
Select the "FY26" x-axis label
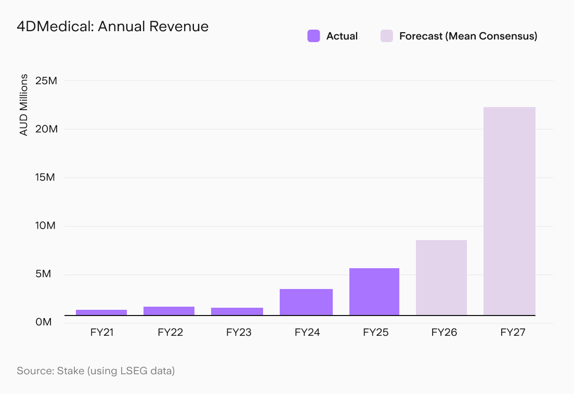[x=444, y=333]
